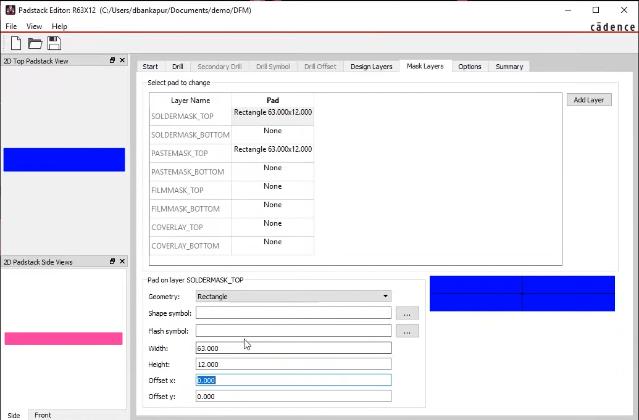Minimize the Padstack Editor window

pos(568,10)
